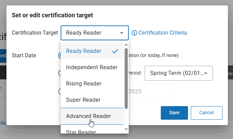Choose Advanced Reader from dropdown list

(92, 116)
